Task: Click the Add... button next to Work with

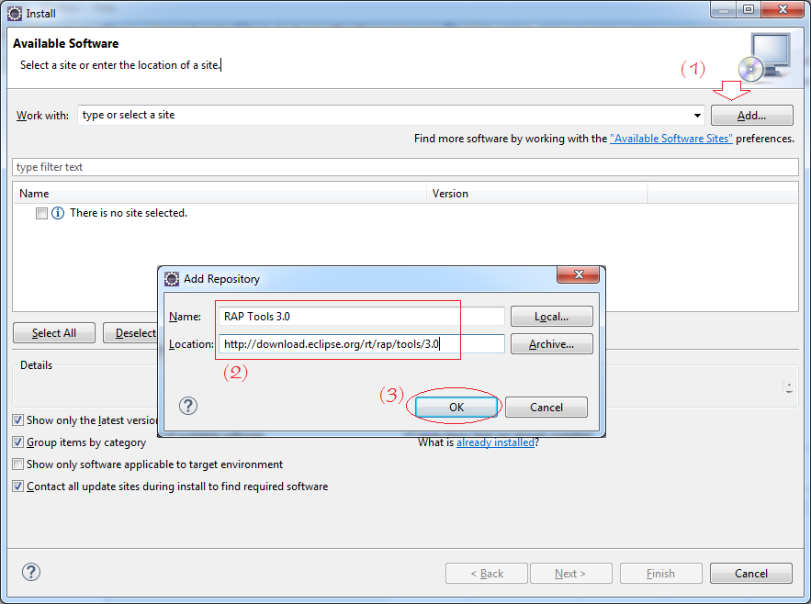Action: tap(751, 116)
